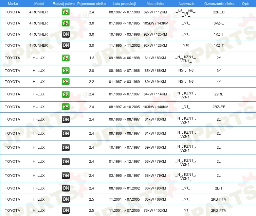Click the Oznaczenie silnika column header

(219, 3)
